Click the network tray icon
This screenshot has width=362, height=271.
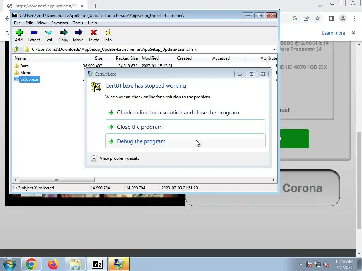pos(318,264)
